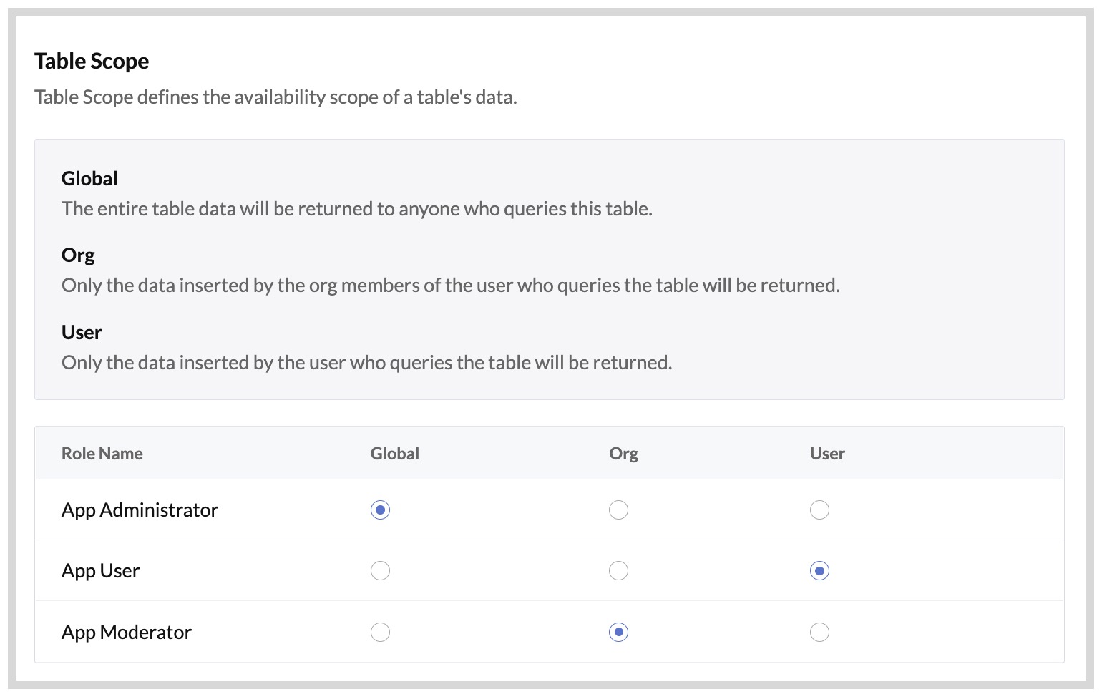The height and width of the screenshot is (697, 1102).
Task: Click the App Moderator role label
Action: (126, 632)
